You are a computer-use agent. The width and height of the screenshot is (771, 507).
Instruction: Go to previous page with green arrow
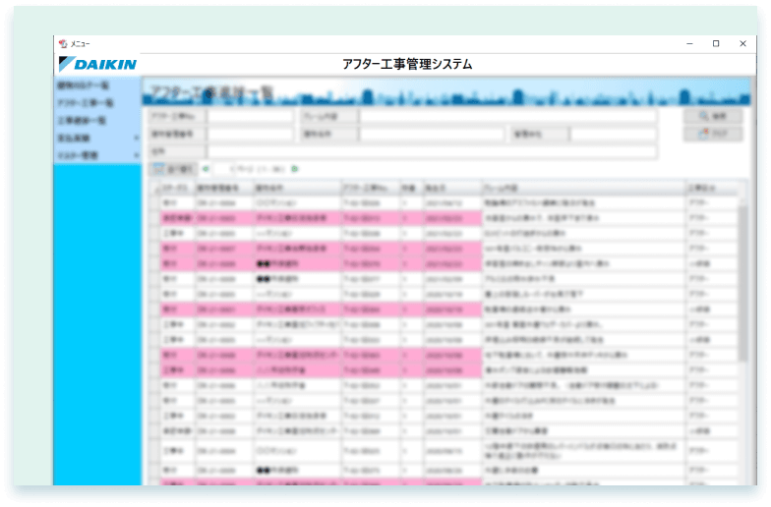click(206, 169)
